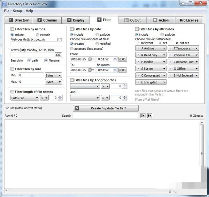209x197 pixels.
Task: Open the Max. size Bytes unit dropdown
Action: [53, 82]
